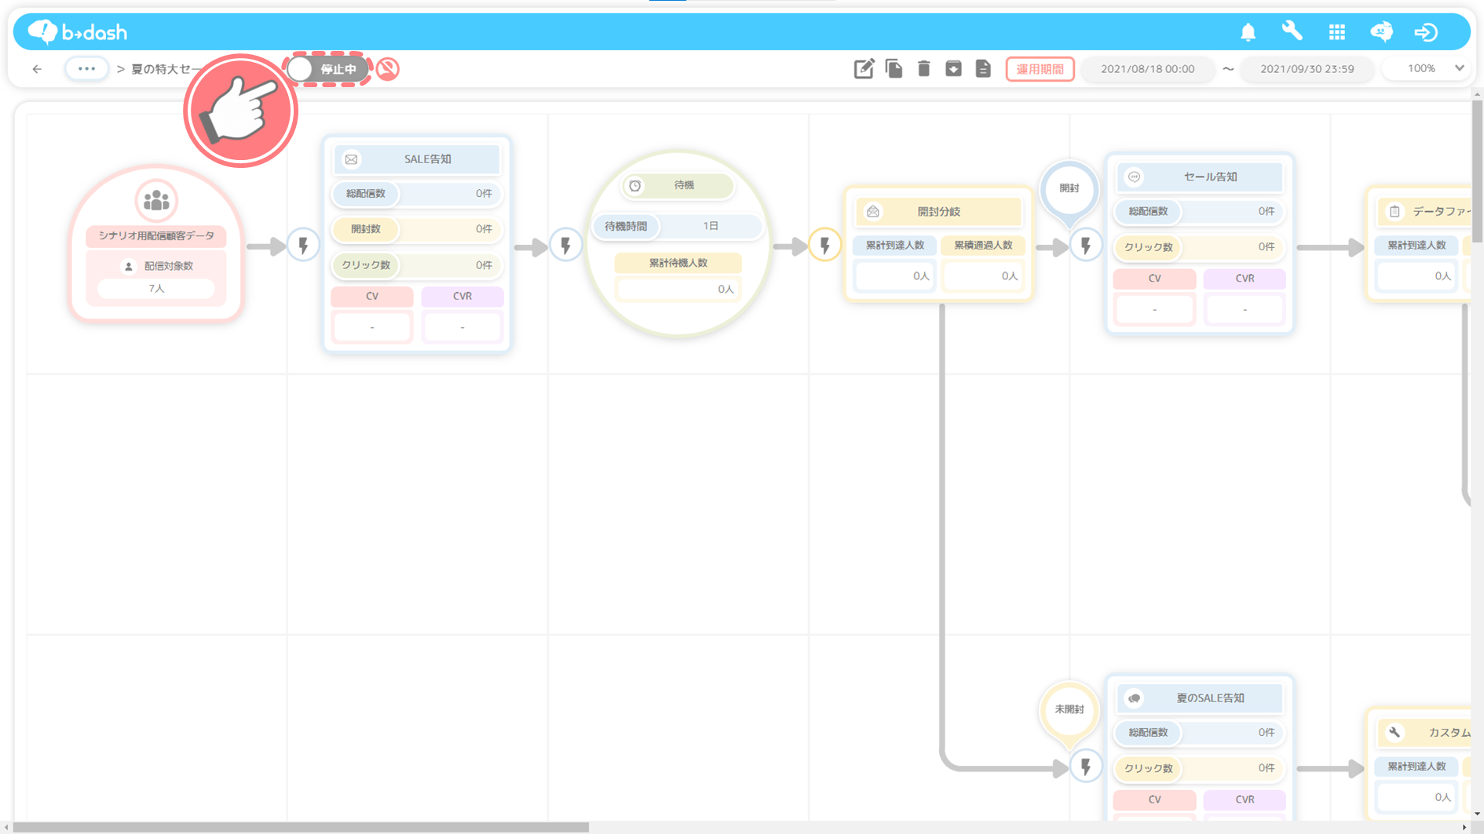The image size is (1484, 834).
Task: Click the archive box icon
Action: (x=953, y=69)
